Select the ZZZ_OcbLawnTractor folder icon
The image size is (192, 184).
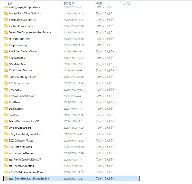[x=6, y=140]
